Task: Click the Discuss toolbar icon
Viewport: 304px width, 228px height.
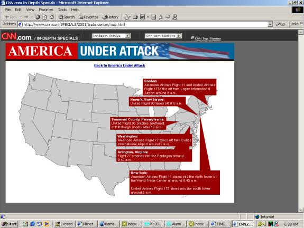Action: [x=153, y=17]
